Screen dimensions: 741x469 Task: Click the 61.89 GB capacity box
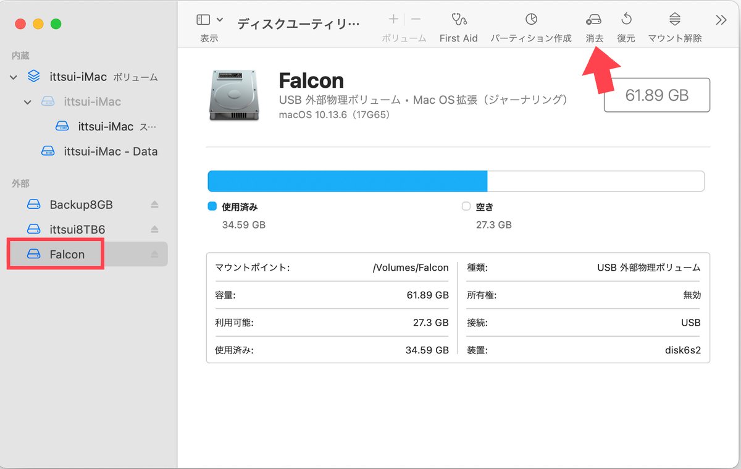[x=657, y=95]
